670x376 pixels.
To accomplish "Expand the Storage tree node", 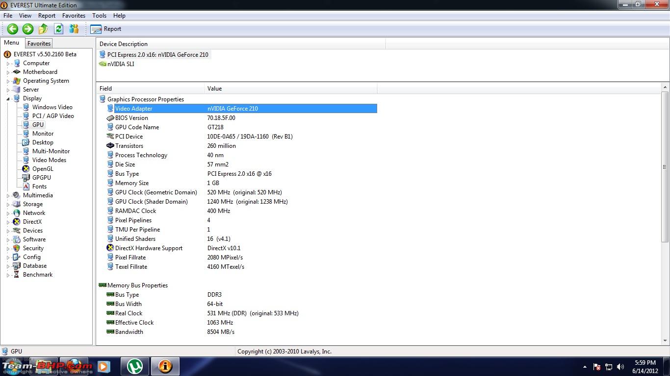I will pyautogui.click(x=8, y=205).
